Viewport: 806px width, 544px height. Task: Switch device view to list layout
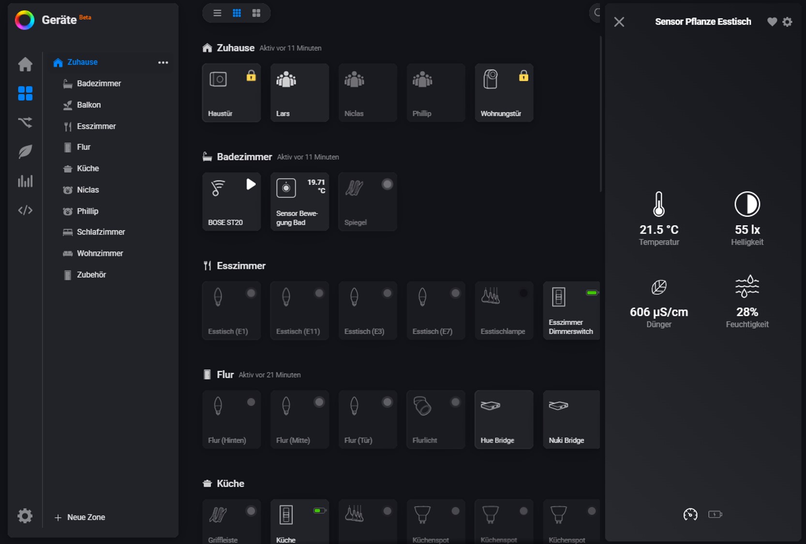click(217, 13)
